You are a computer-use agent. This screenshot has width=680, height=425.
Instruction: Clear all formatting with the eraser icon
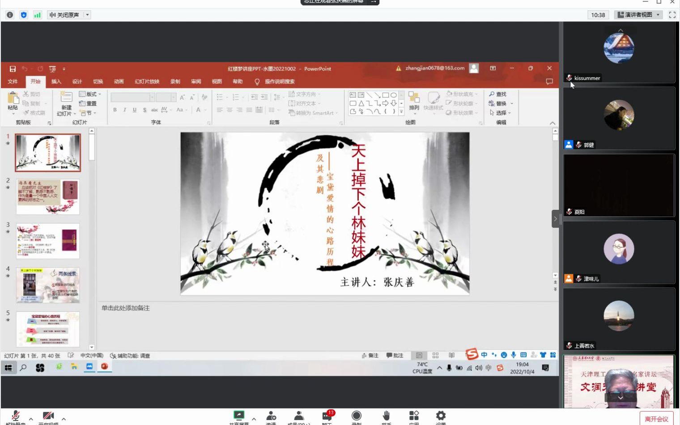[204, 97]
